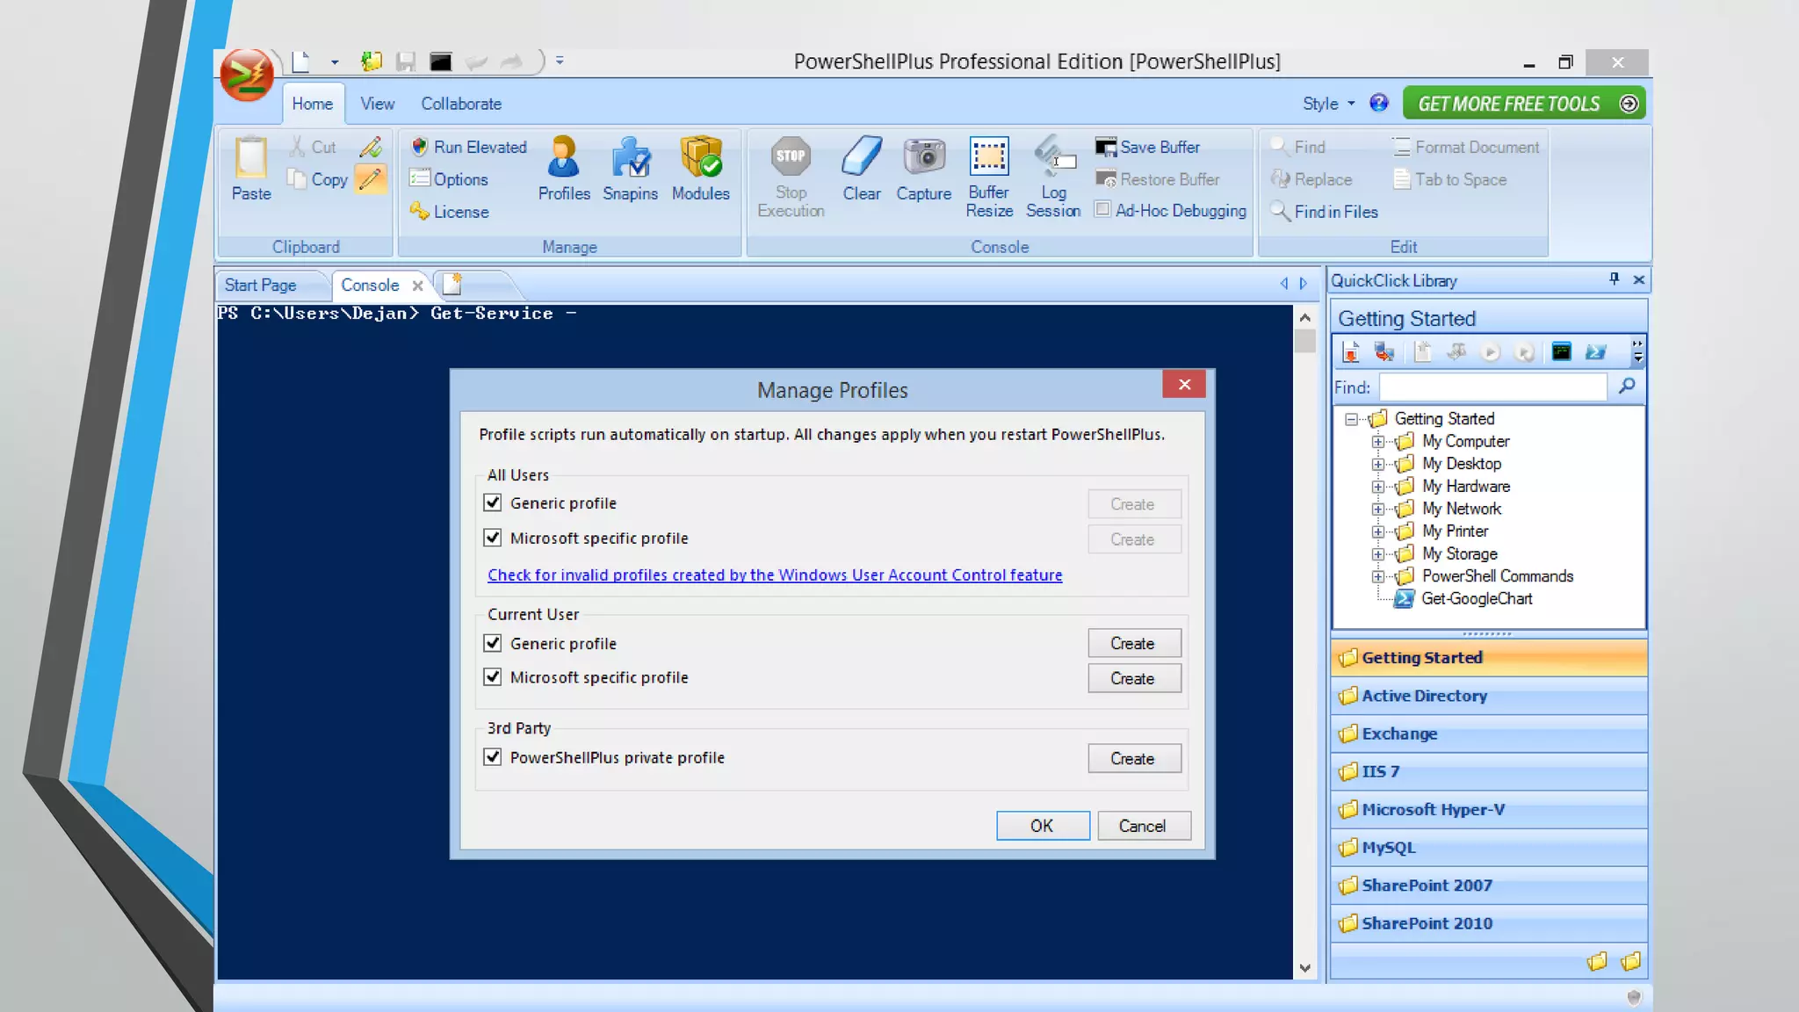Expand the My Computer tree folder
The width and height of the screenshot is (1799, 1012).
[x=1377, y=442]
